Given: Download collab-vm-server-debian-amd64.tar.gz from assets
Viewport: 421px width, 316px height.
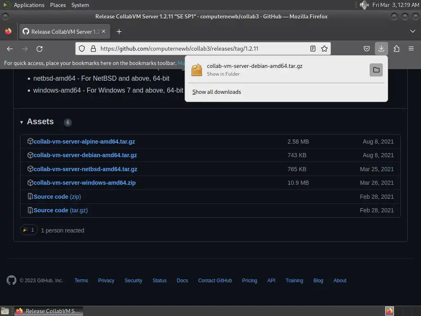Looking at the screenshot, I should pyautogui.click(x=85, y=155).
